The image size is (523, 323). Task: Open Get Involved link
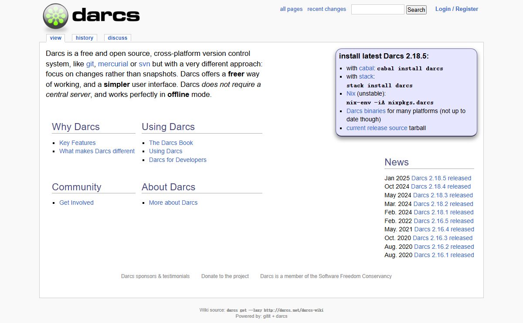click(77, 203)
